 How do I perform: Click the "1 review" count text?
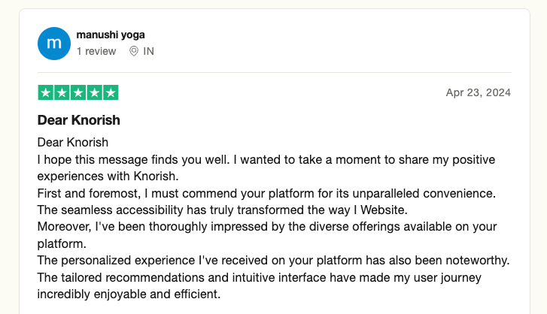point(96,51)
